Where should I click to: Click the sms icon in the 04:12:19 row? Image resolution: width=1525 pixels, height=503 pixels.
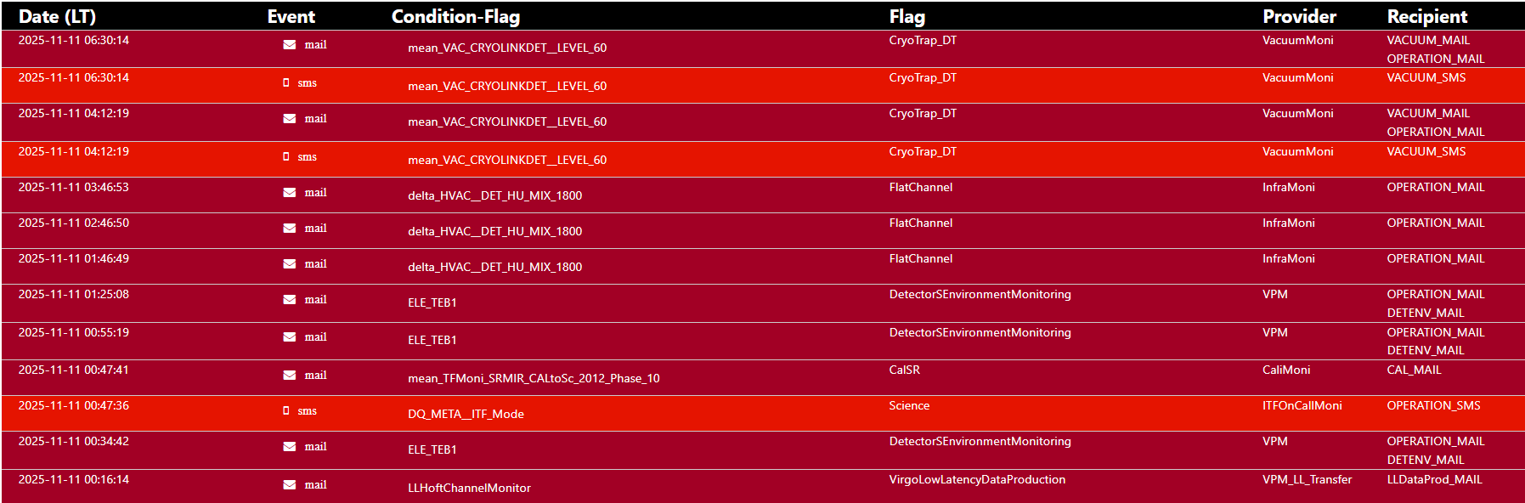286,157
